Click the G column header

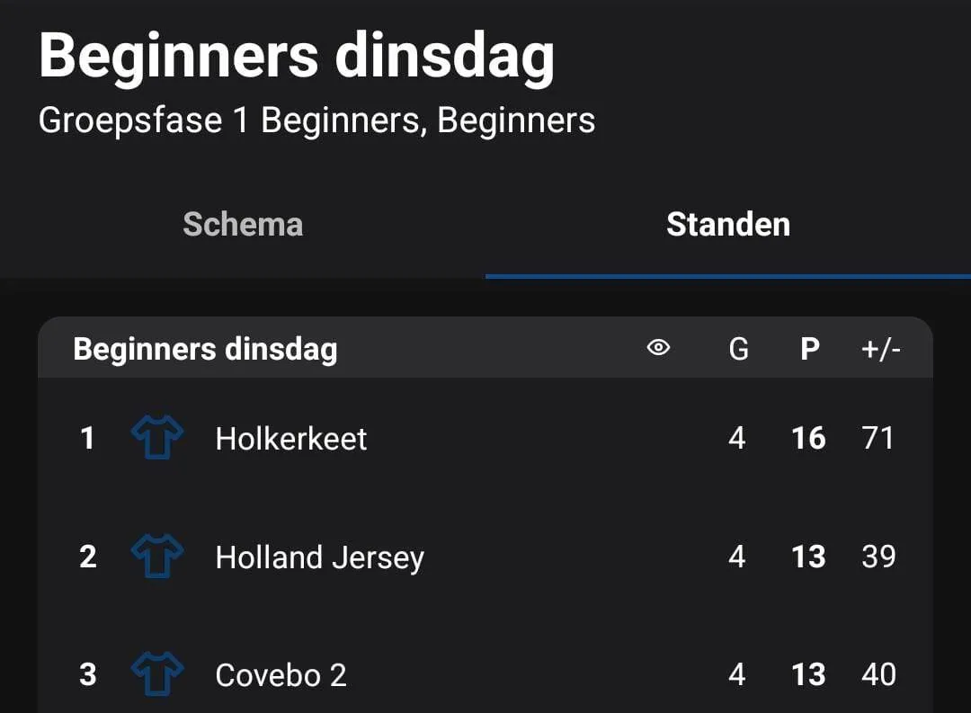[738, 349]
